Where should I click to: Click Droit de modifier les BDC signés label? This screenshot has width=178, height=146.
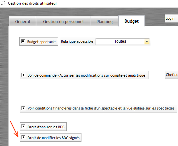tap(54, 138)
